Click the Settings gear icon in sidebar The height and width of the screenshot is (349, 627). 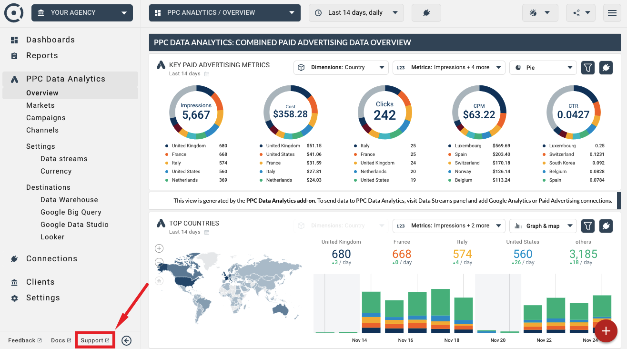click(x=14, y=298)
